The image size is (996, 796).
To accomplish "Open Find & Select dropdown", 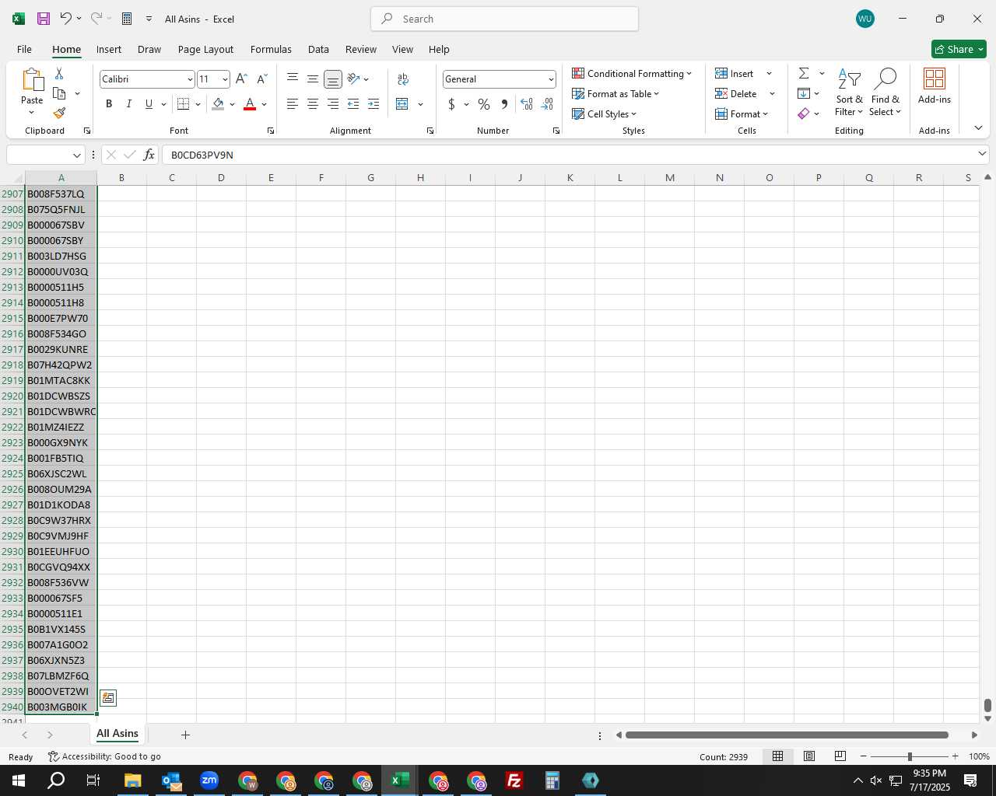I will [x=886, y=93].
